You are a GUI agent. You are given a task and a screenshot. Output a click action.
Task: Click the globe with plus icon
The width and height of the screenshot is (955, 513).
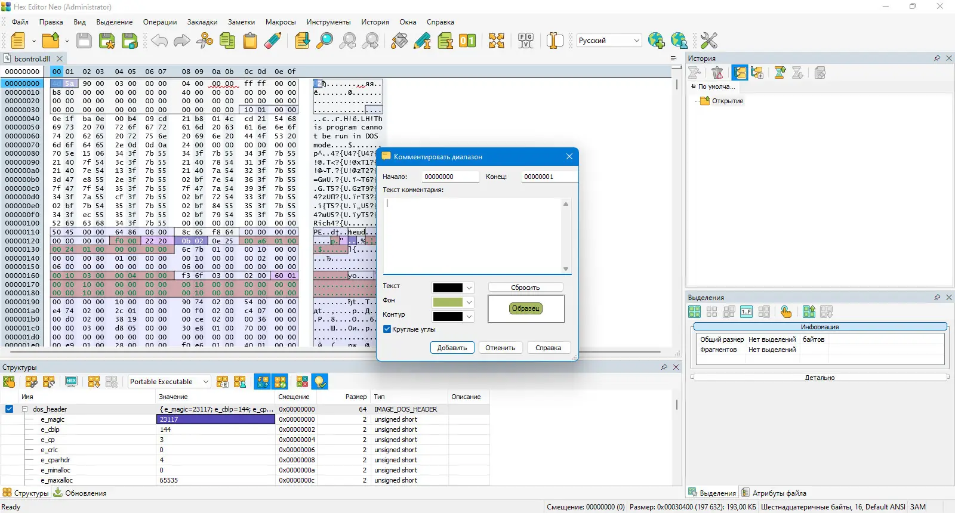coord(657,41)
